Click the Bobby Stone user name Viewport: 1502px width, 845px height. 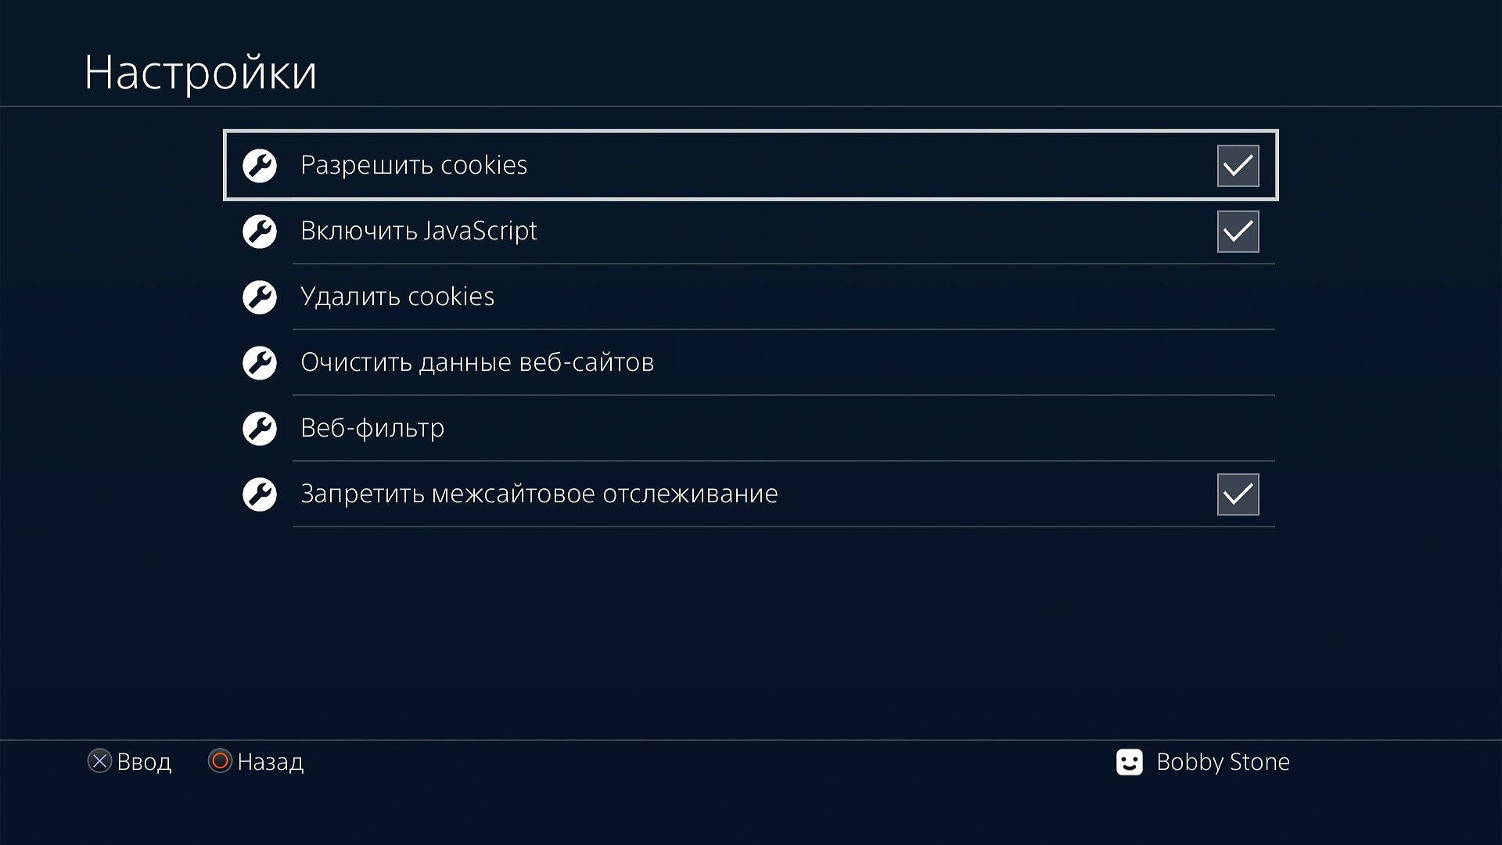point(1223,762)
